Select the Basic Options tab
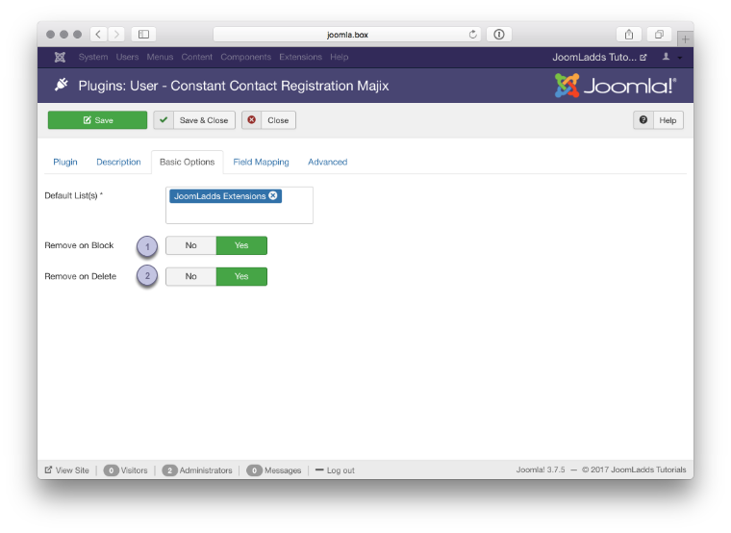Image resolution: width=731 pixels, height=533 pixels. pyautogui.click(x=187, y=162)
